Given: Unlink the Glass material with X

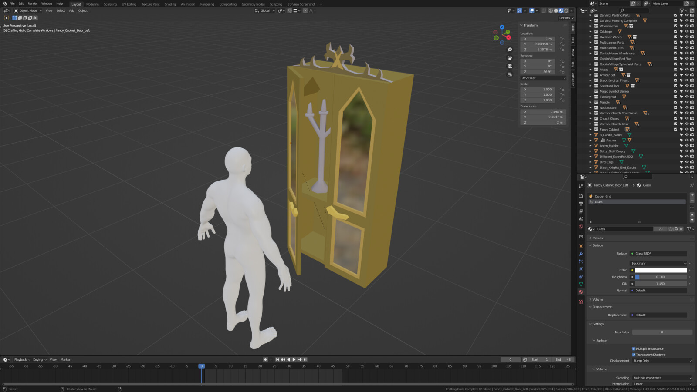Looking at the screenshot, I should click(681, 229).
